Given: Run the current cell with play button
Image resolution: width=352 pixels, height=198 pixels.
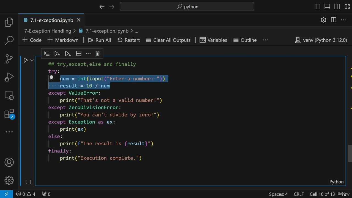Looking at the screenshot, I should (x=26, y=60).
